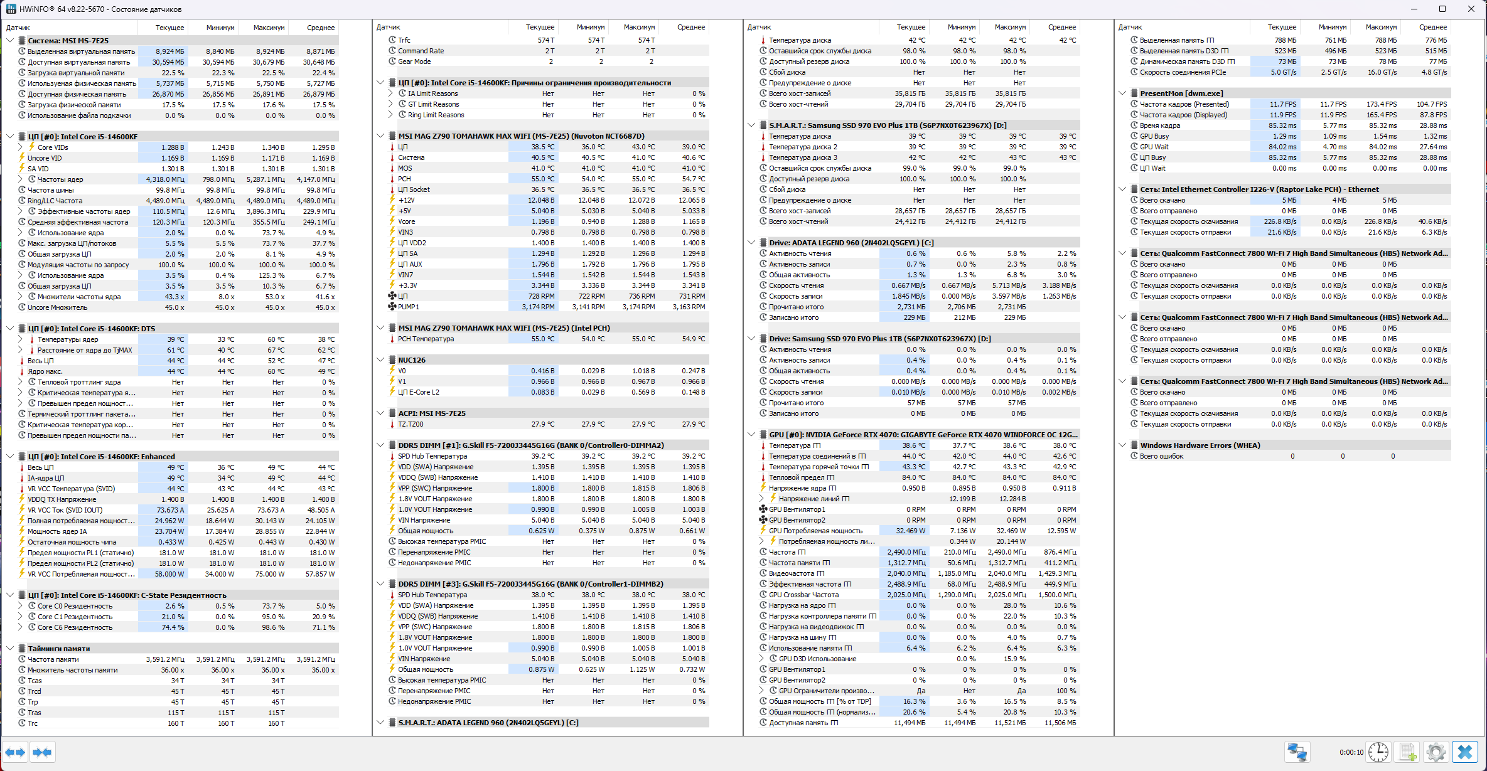Reset the elapsed time clock icon
This screenshot has width=1487, height=771.
(x=1378, y=752)
